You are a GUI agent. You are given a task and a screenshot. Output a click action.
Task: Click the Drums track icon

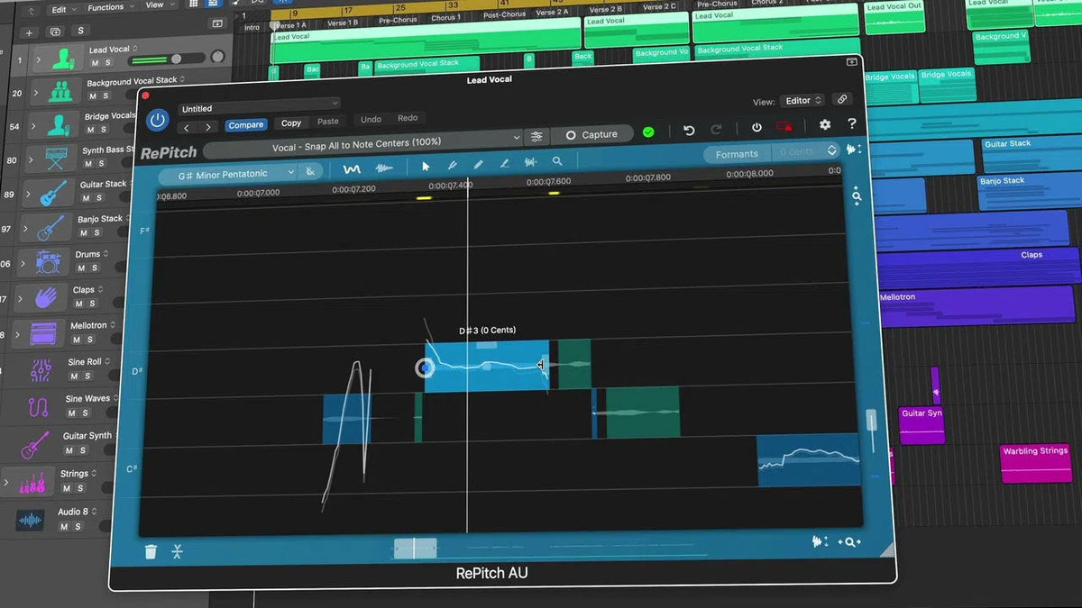pos(47,262)
